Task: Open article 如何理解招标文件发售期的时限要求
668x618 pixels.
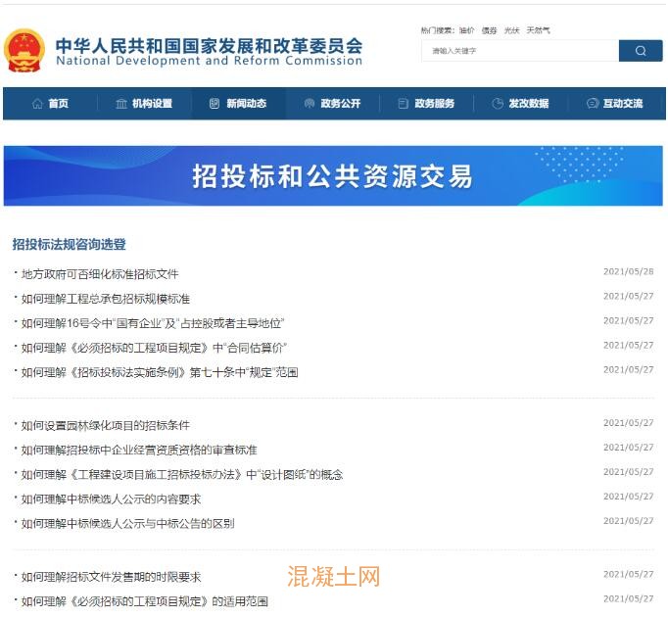Action: [112, 577]
